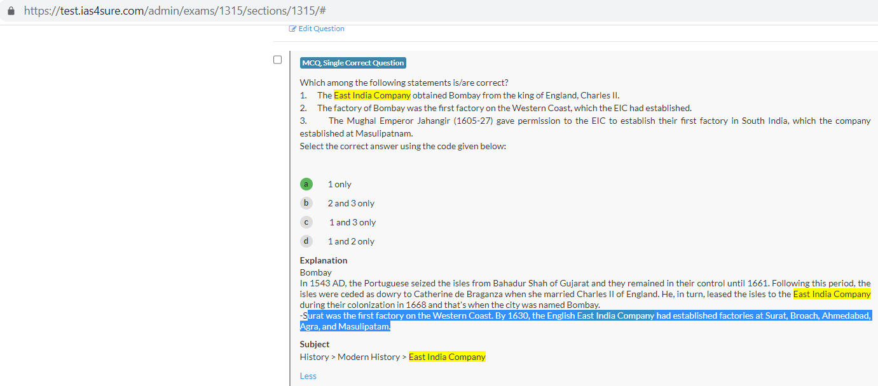Pick the option c circle
This screenshot has height=386, width=878.
click(306, 222)
